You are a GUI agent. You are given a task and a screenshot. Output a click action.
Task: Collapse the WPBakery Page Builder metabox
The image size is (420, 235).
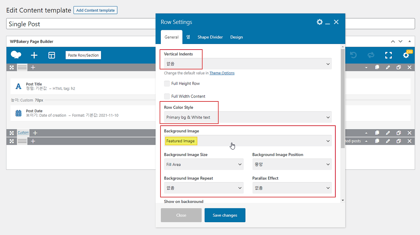click(x=409, y=41)
